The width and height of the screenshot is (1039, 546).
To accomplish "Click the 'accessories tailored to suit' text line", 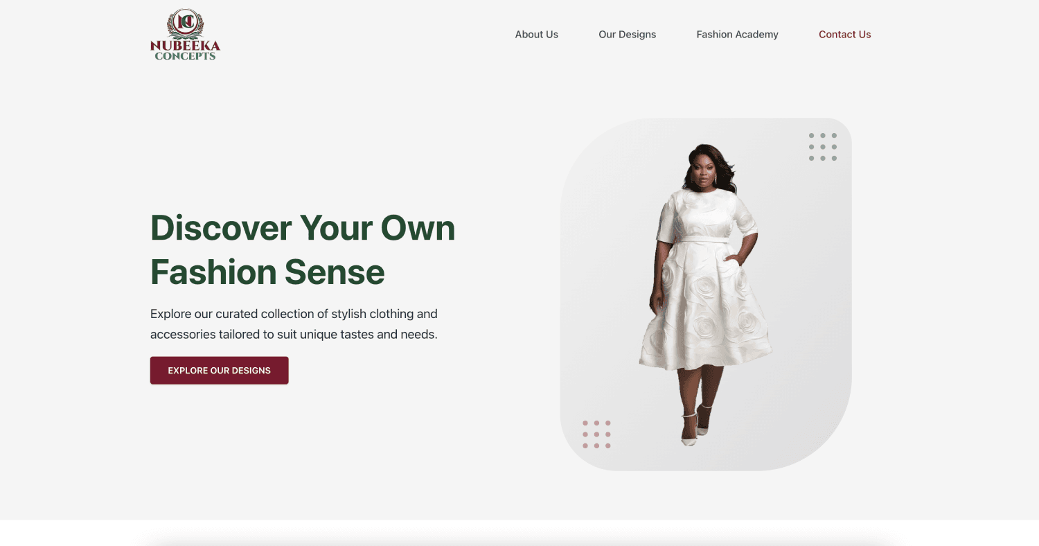I will [x=294, y=334].
